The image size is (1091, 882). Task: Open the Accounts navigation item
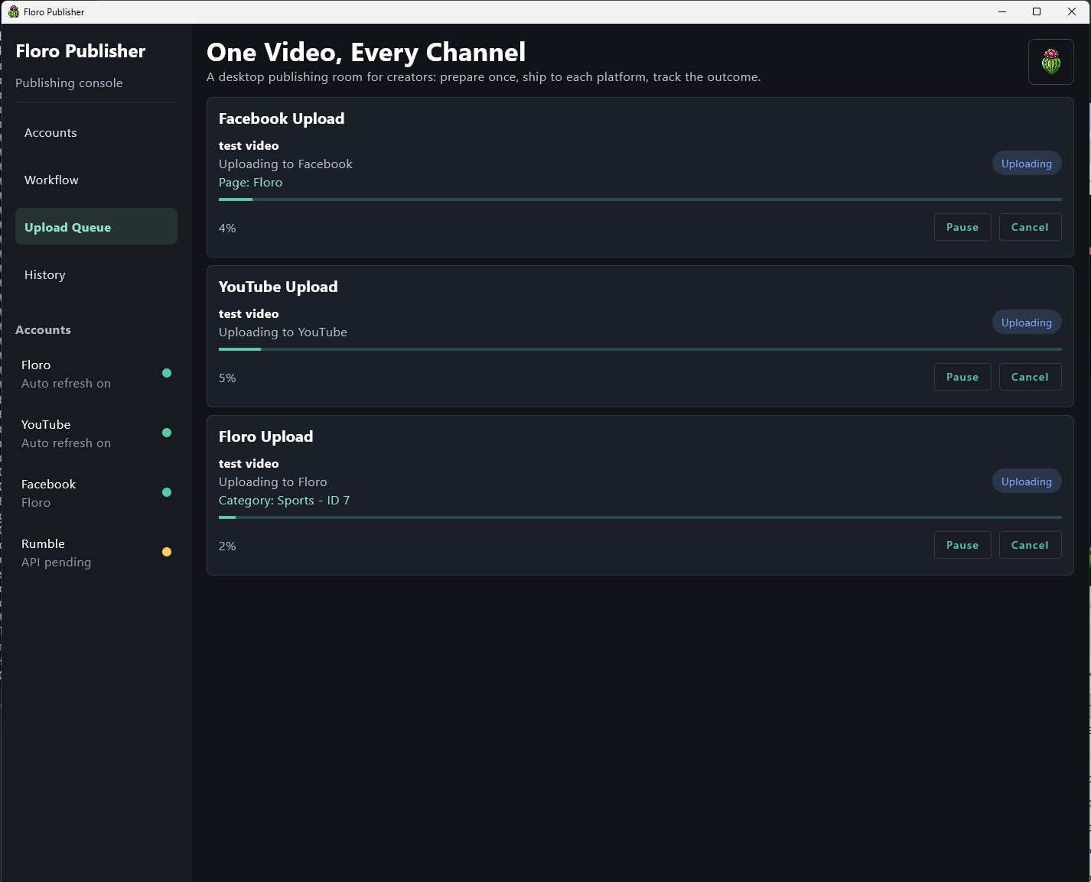tap(96, 133)
